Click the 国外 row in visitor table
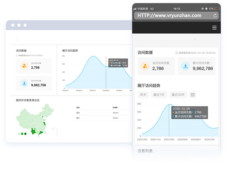This screenshot has width=227, height=170. click(99, 118)
